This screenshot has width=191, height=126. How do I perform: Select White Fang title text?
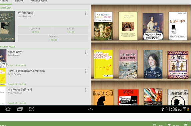click(26, 13)
